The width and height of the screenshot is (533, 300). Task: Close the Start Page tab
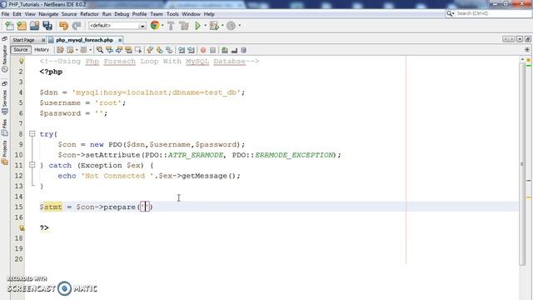click(42, 40)
